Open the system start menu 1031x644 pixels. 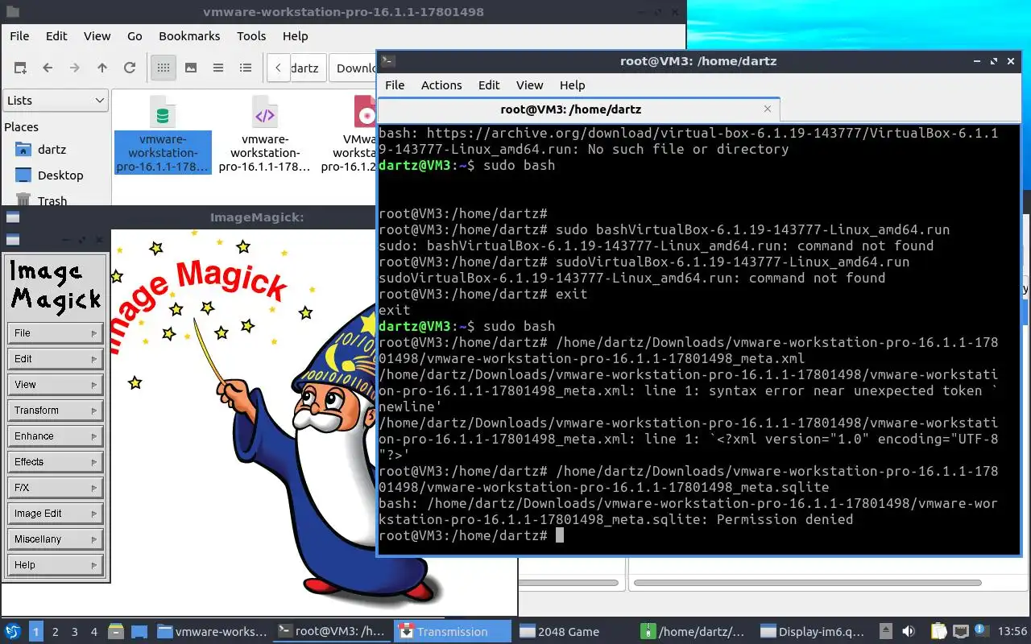click(x=13, y=632)
